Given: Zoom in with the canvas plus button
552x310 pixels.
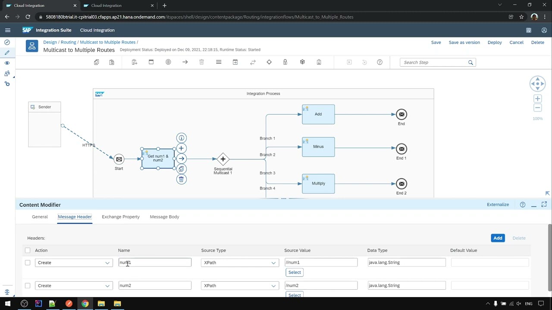Looking at the screenshot, I should (x=537, y=99).
